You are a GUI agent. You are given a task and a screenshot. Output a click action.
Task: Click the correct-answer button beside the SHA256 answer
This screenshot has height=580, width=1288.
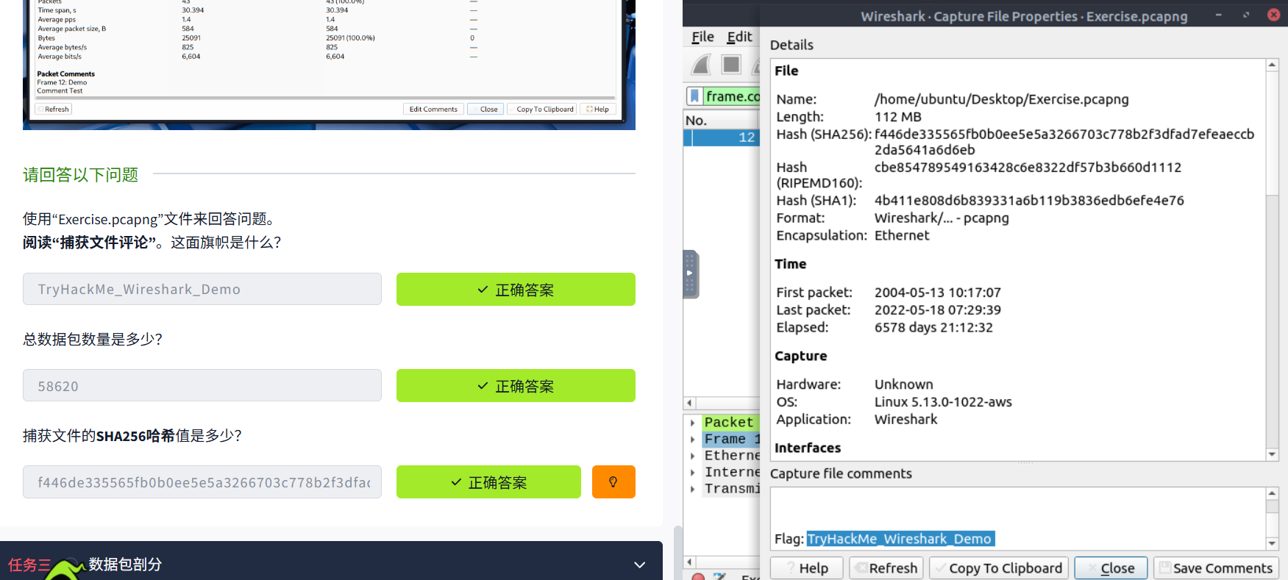pyautogui.click(x=488, y=482)
